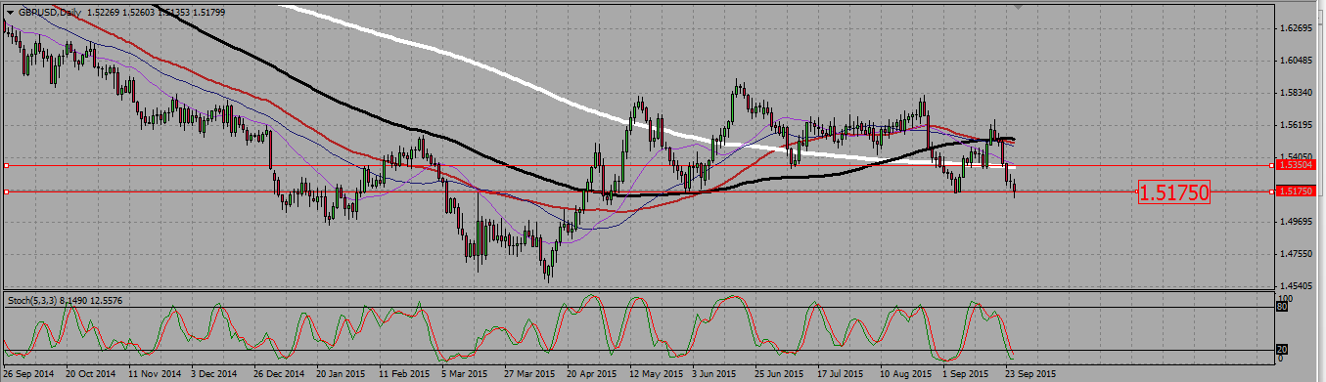Click the 1.49695 price axis level
The height and width of the screenshot is (382, 1326).
pyautogui.click(x=1296, y=222)
